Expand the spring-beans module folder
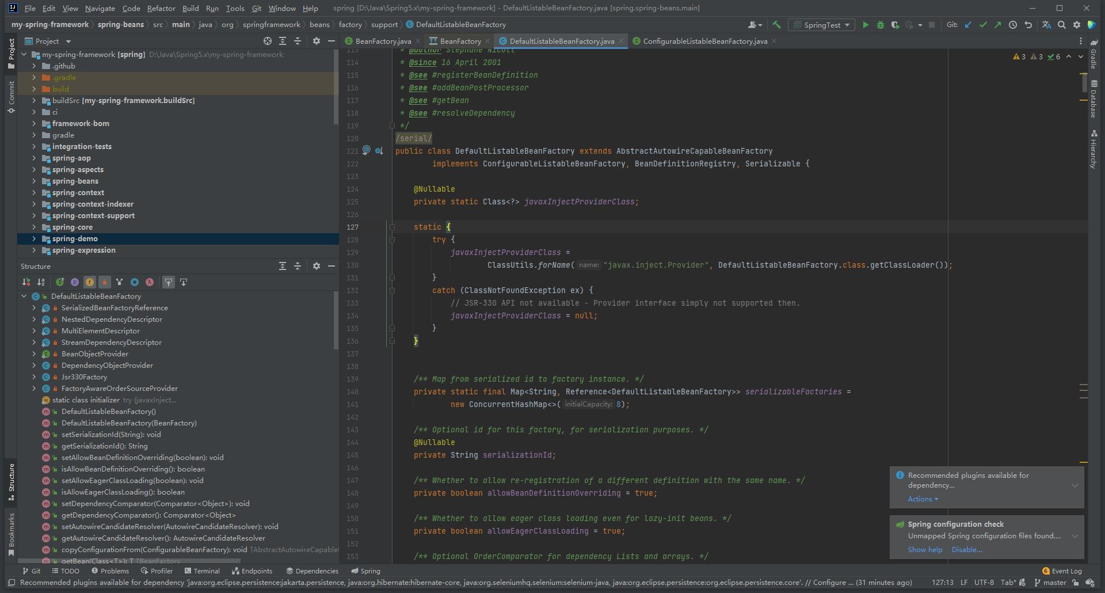The width and height of the screenshot is (1105, 593). click(34, 181)
